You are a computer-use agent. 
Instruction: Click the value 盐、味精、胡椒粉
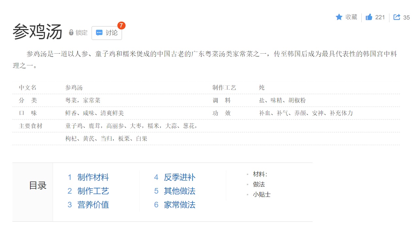[282, 100]
